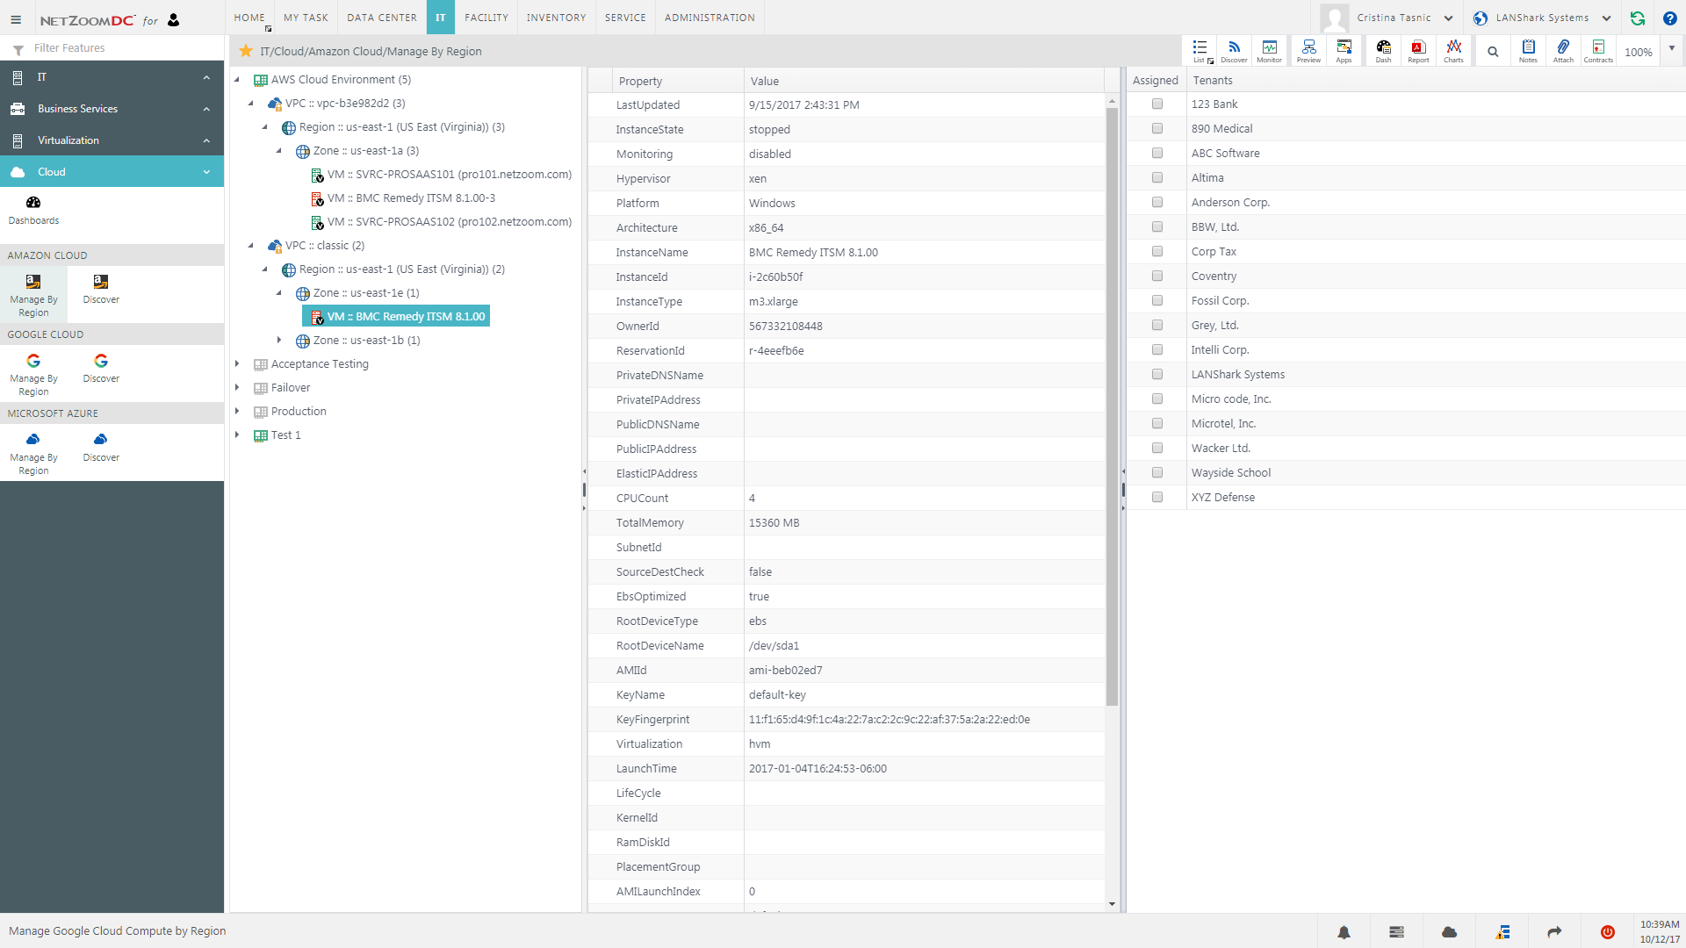Check the ABC Software tenant checkbox
This screenshot has width=1686, height=948.
[x=1157, y=154]
